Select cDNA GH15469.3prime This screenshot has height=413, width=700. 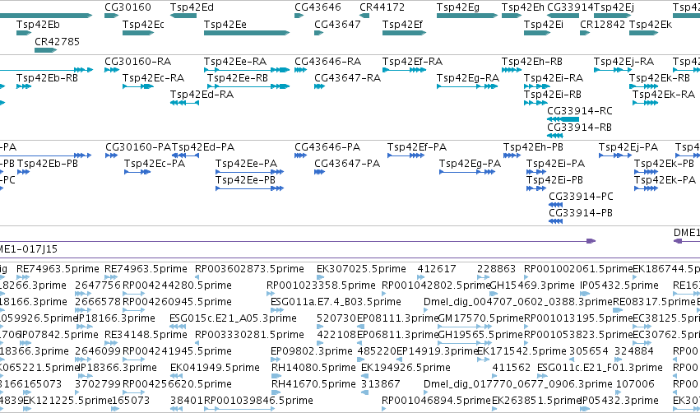point(532,285)
